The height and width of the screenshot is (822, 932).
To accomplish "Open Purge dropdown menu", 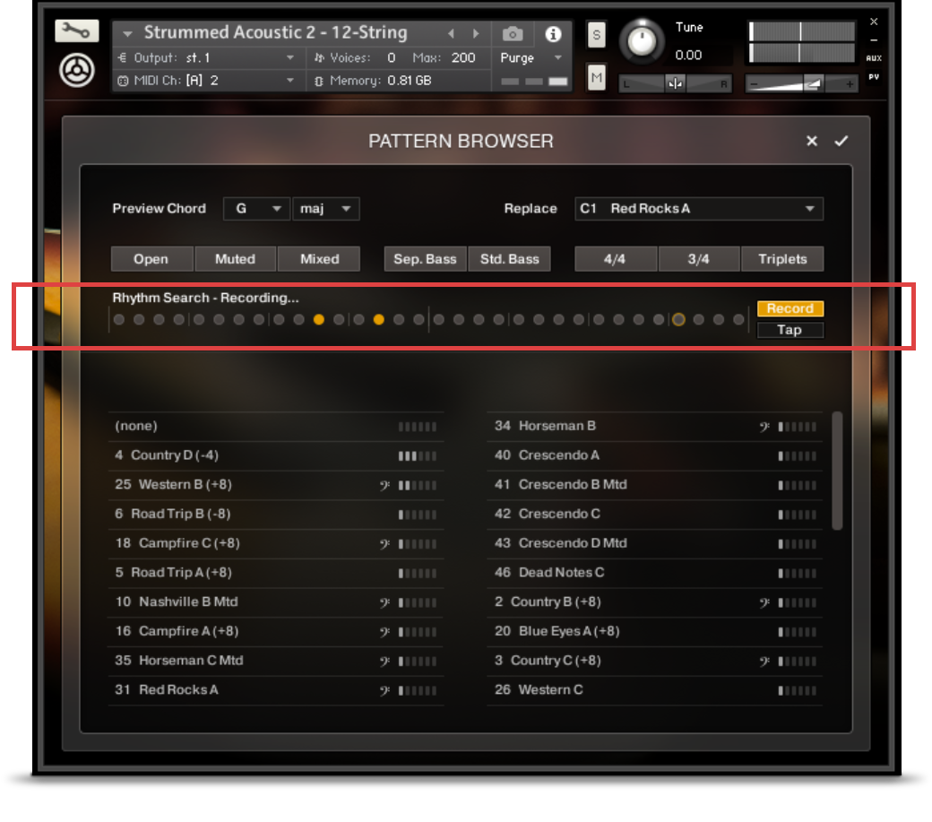I will click(531, 57).
